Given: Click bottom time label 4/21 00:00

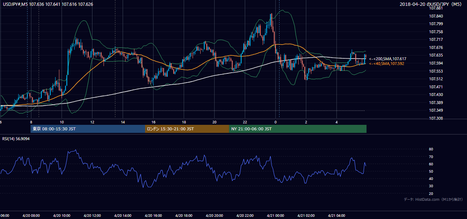Looking at the screenshot, I should tap(276, 215).
